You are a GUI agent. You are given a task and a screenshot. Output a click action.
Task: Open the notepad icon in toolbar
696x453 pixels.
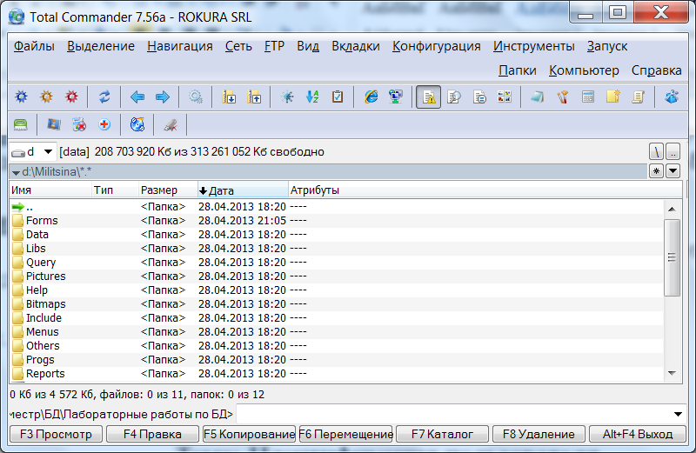(537, 97)
